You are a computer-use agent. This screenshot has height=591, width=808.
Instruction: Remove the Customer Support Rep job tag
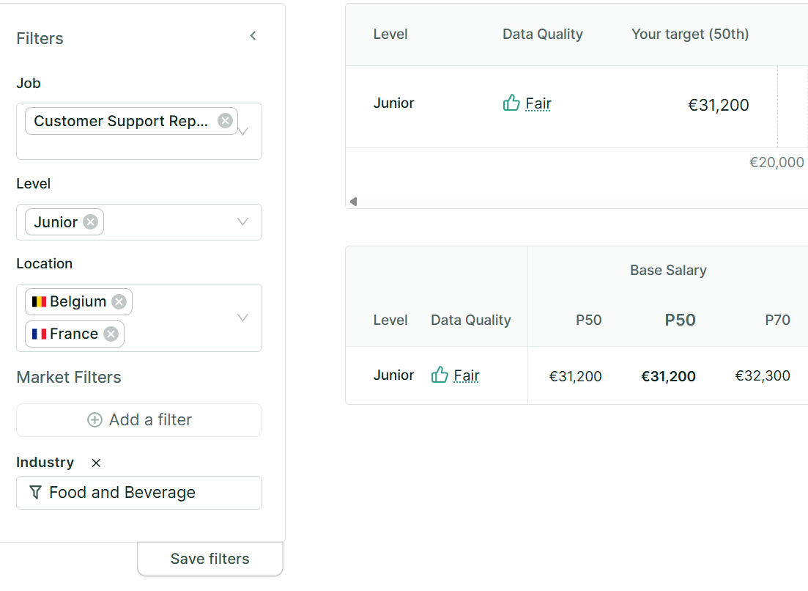click(225, 120)
